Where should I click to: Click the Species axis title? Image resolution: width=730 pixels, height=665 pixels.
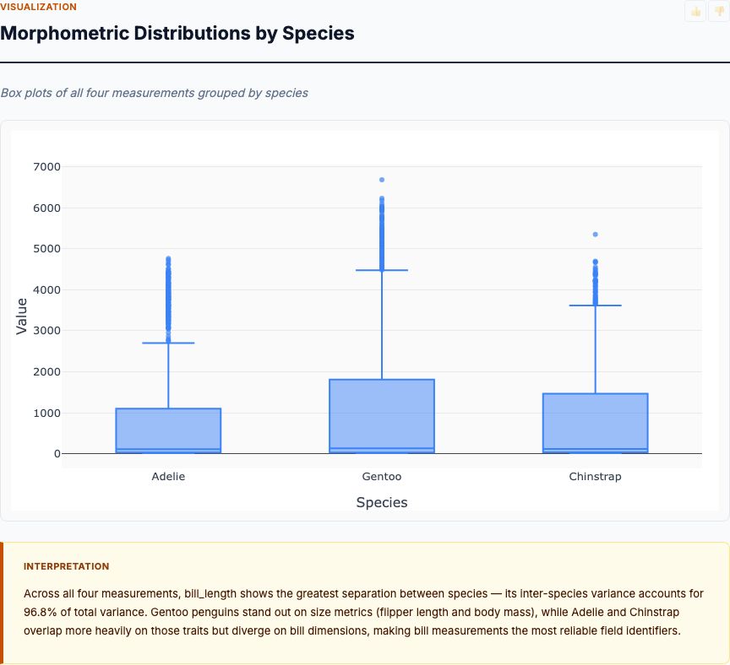[x=382, y=502]
